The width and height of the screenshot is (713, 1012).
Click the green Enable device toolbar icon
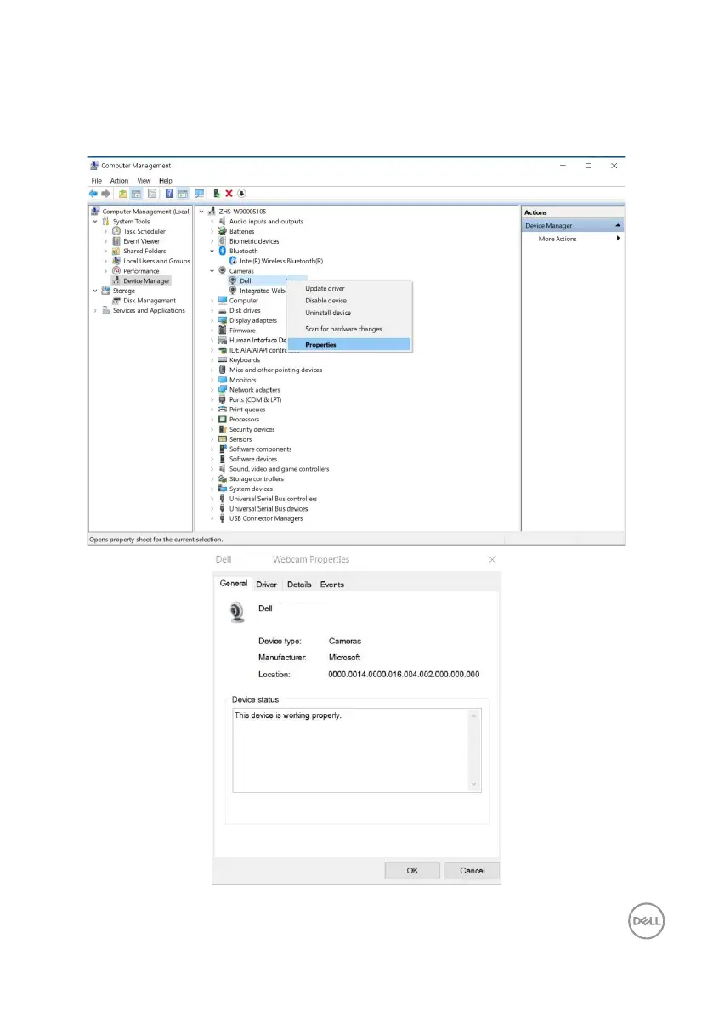point(217,194)
